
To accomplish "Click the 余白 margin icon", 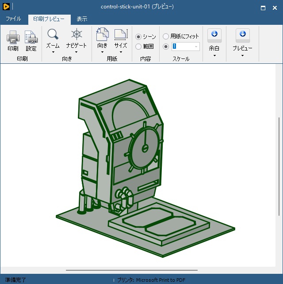I will (214, 35).
